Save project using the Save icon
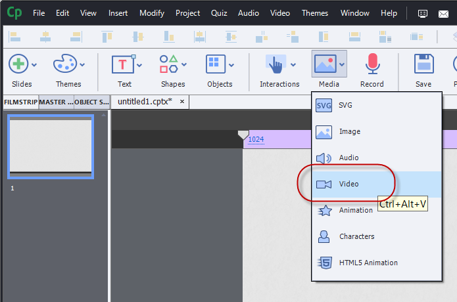This screenshot has height=302, width=457. click(423, 64)
